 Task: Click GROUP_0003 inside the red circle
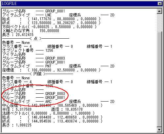click(55, 94)
